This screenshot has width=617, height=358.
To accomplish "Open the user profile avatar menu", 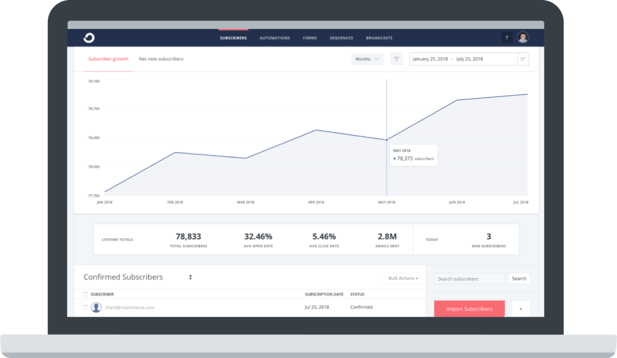I will [523, 38].
